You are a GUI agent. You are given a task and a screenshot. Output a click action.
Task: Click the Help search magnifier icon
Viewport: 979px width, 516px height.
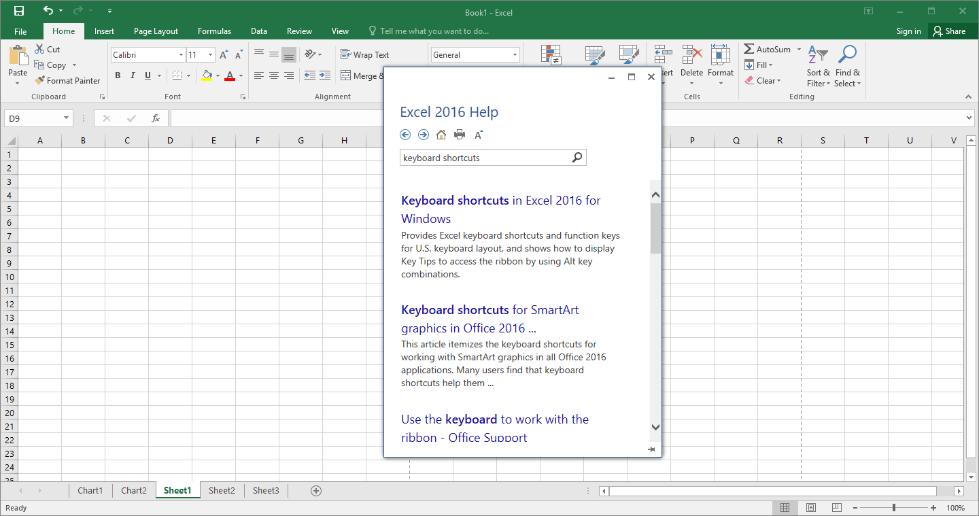pyautogui.click(x=577, y=158)
